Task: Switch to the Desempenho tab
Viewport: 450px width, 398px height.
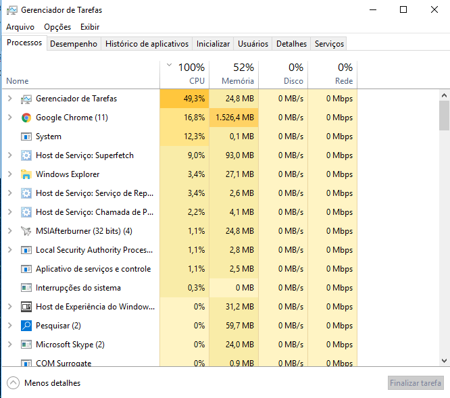Action: pos(74,44)
